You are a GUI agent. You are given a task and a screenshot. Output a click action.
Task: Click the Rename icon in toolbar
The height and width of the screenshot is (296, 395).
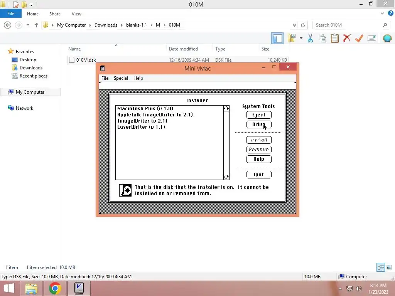[372, 38]
